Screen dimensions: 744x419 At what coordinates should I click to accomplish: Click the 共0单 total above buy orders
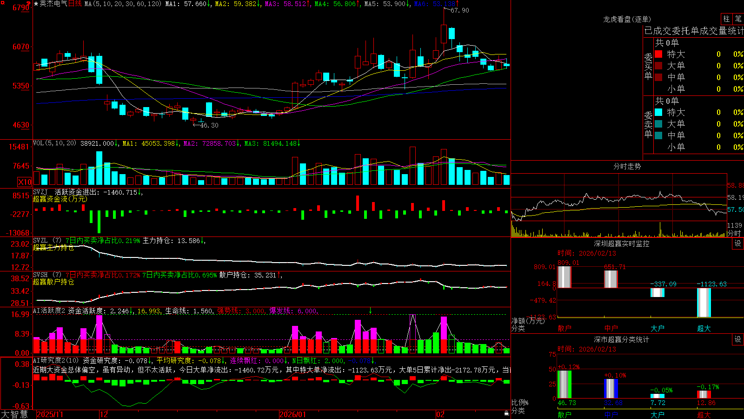coord(667,42)
